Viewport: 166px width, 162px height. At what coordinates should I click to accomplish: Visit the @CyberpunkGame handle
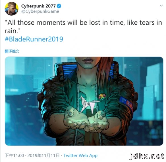(x=40, y=11)
